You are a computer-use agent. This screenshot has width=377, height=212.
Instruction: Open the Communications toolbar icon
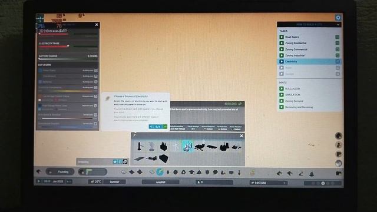(x=232, y=173)
